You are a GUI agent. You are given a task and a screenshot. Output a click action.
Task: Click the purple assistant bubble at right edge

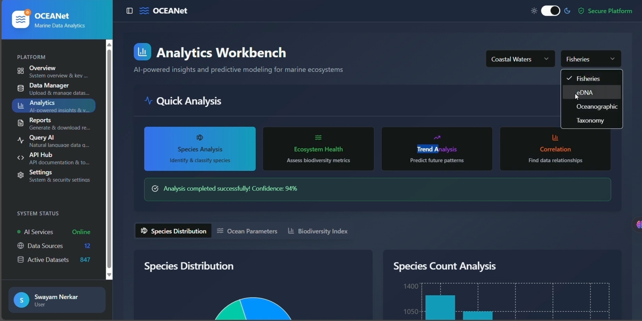pyautogui.click(x=638, y=225)
